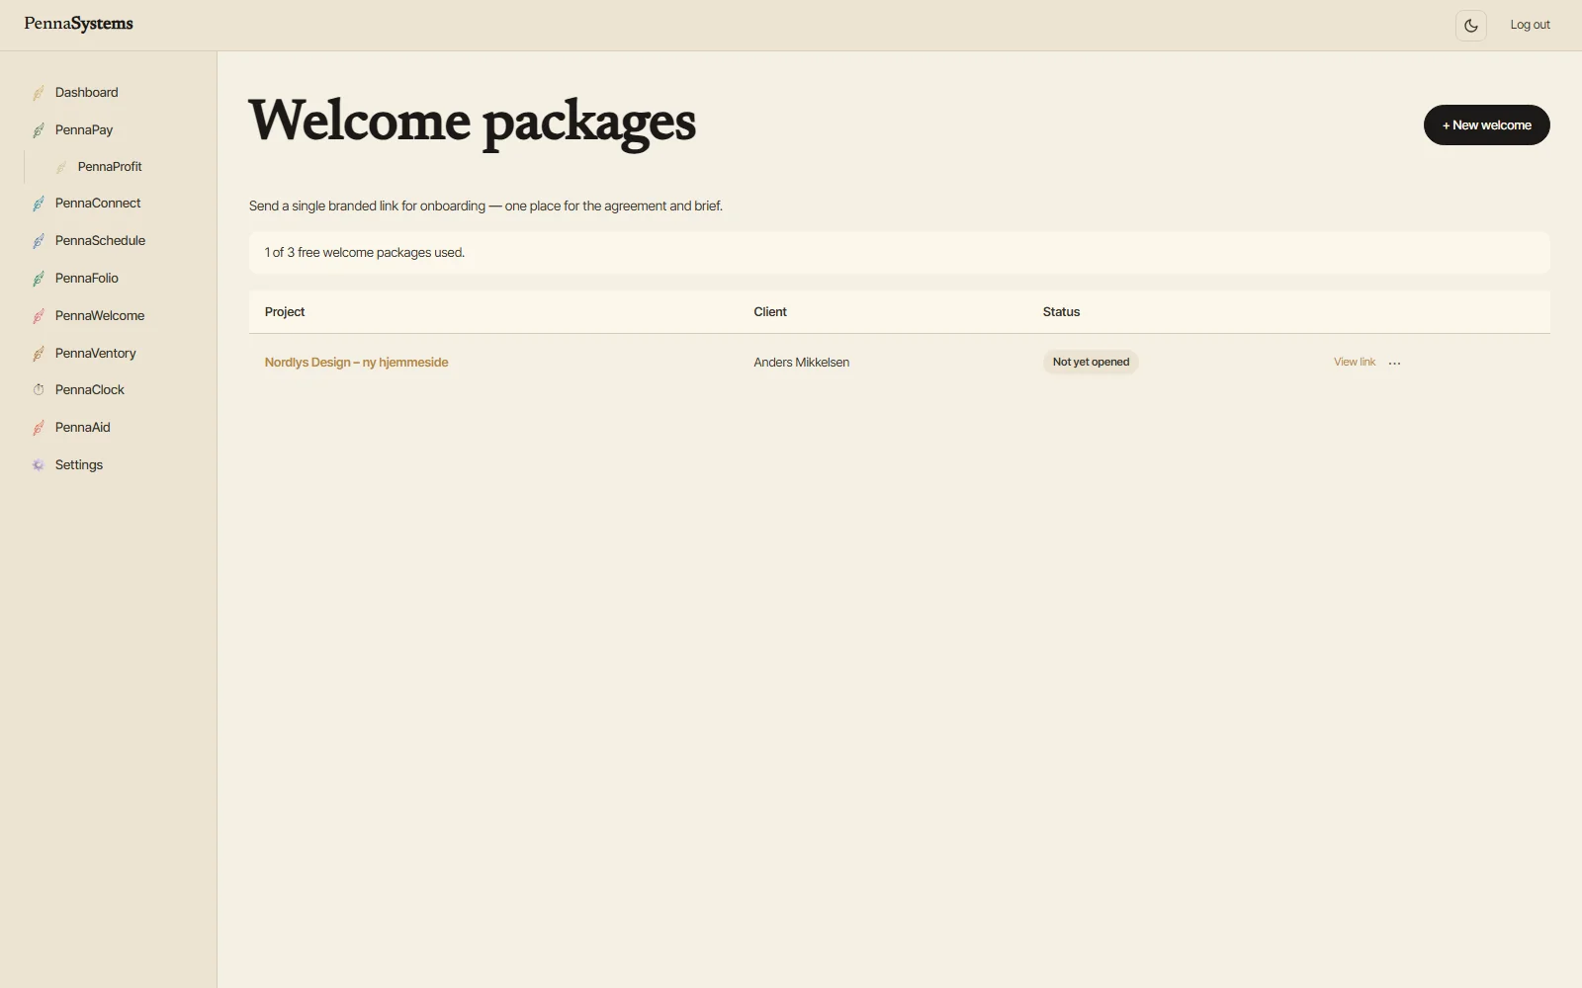Click the PennaClock stopwatch icon
This screenshot has width=1582, height=988.
(39, 390)
